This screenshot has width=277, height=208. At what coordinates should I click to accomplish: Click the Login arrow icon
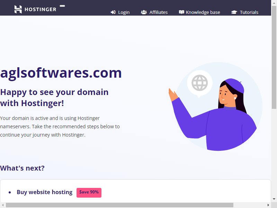tap(113, 12)
